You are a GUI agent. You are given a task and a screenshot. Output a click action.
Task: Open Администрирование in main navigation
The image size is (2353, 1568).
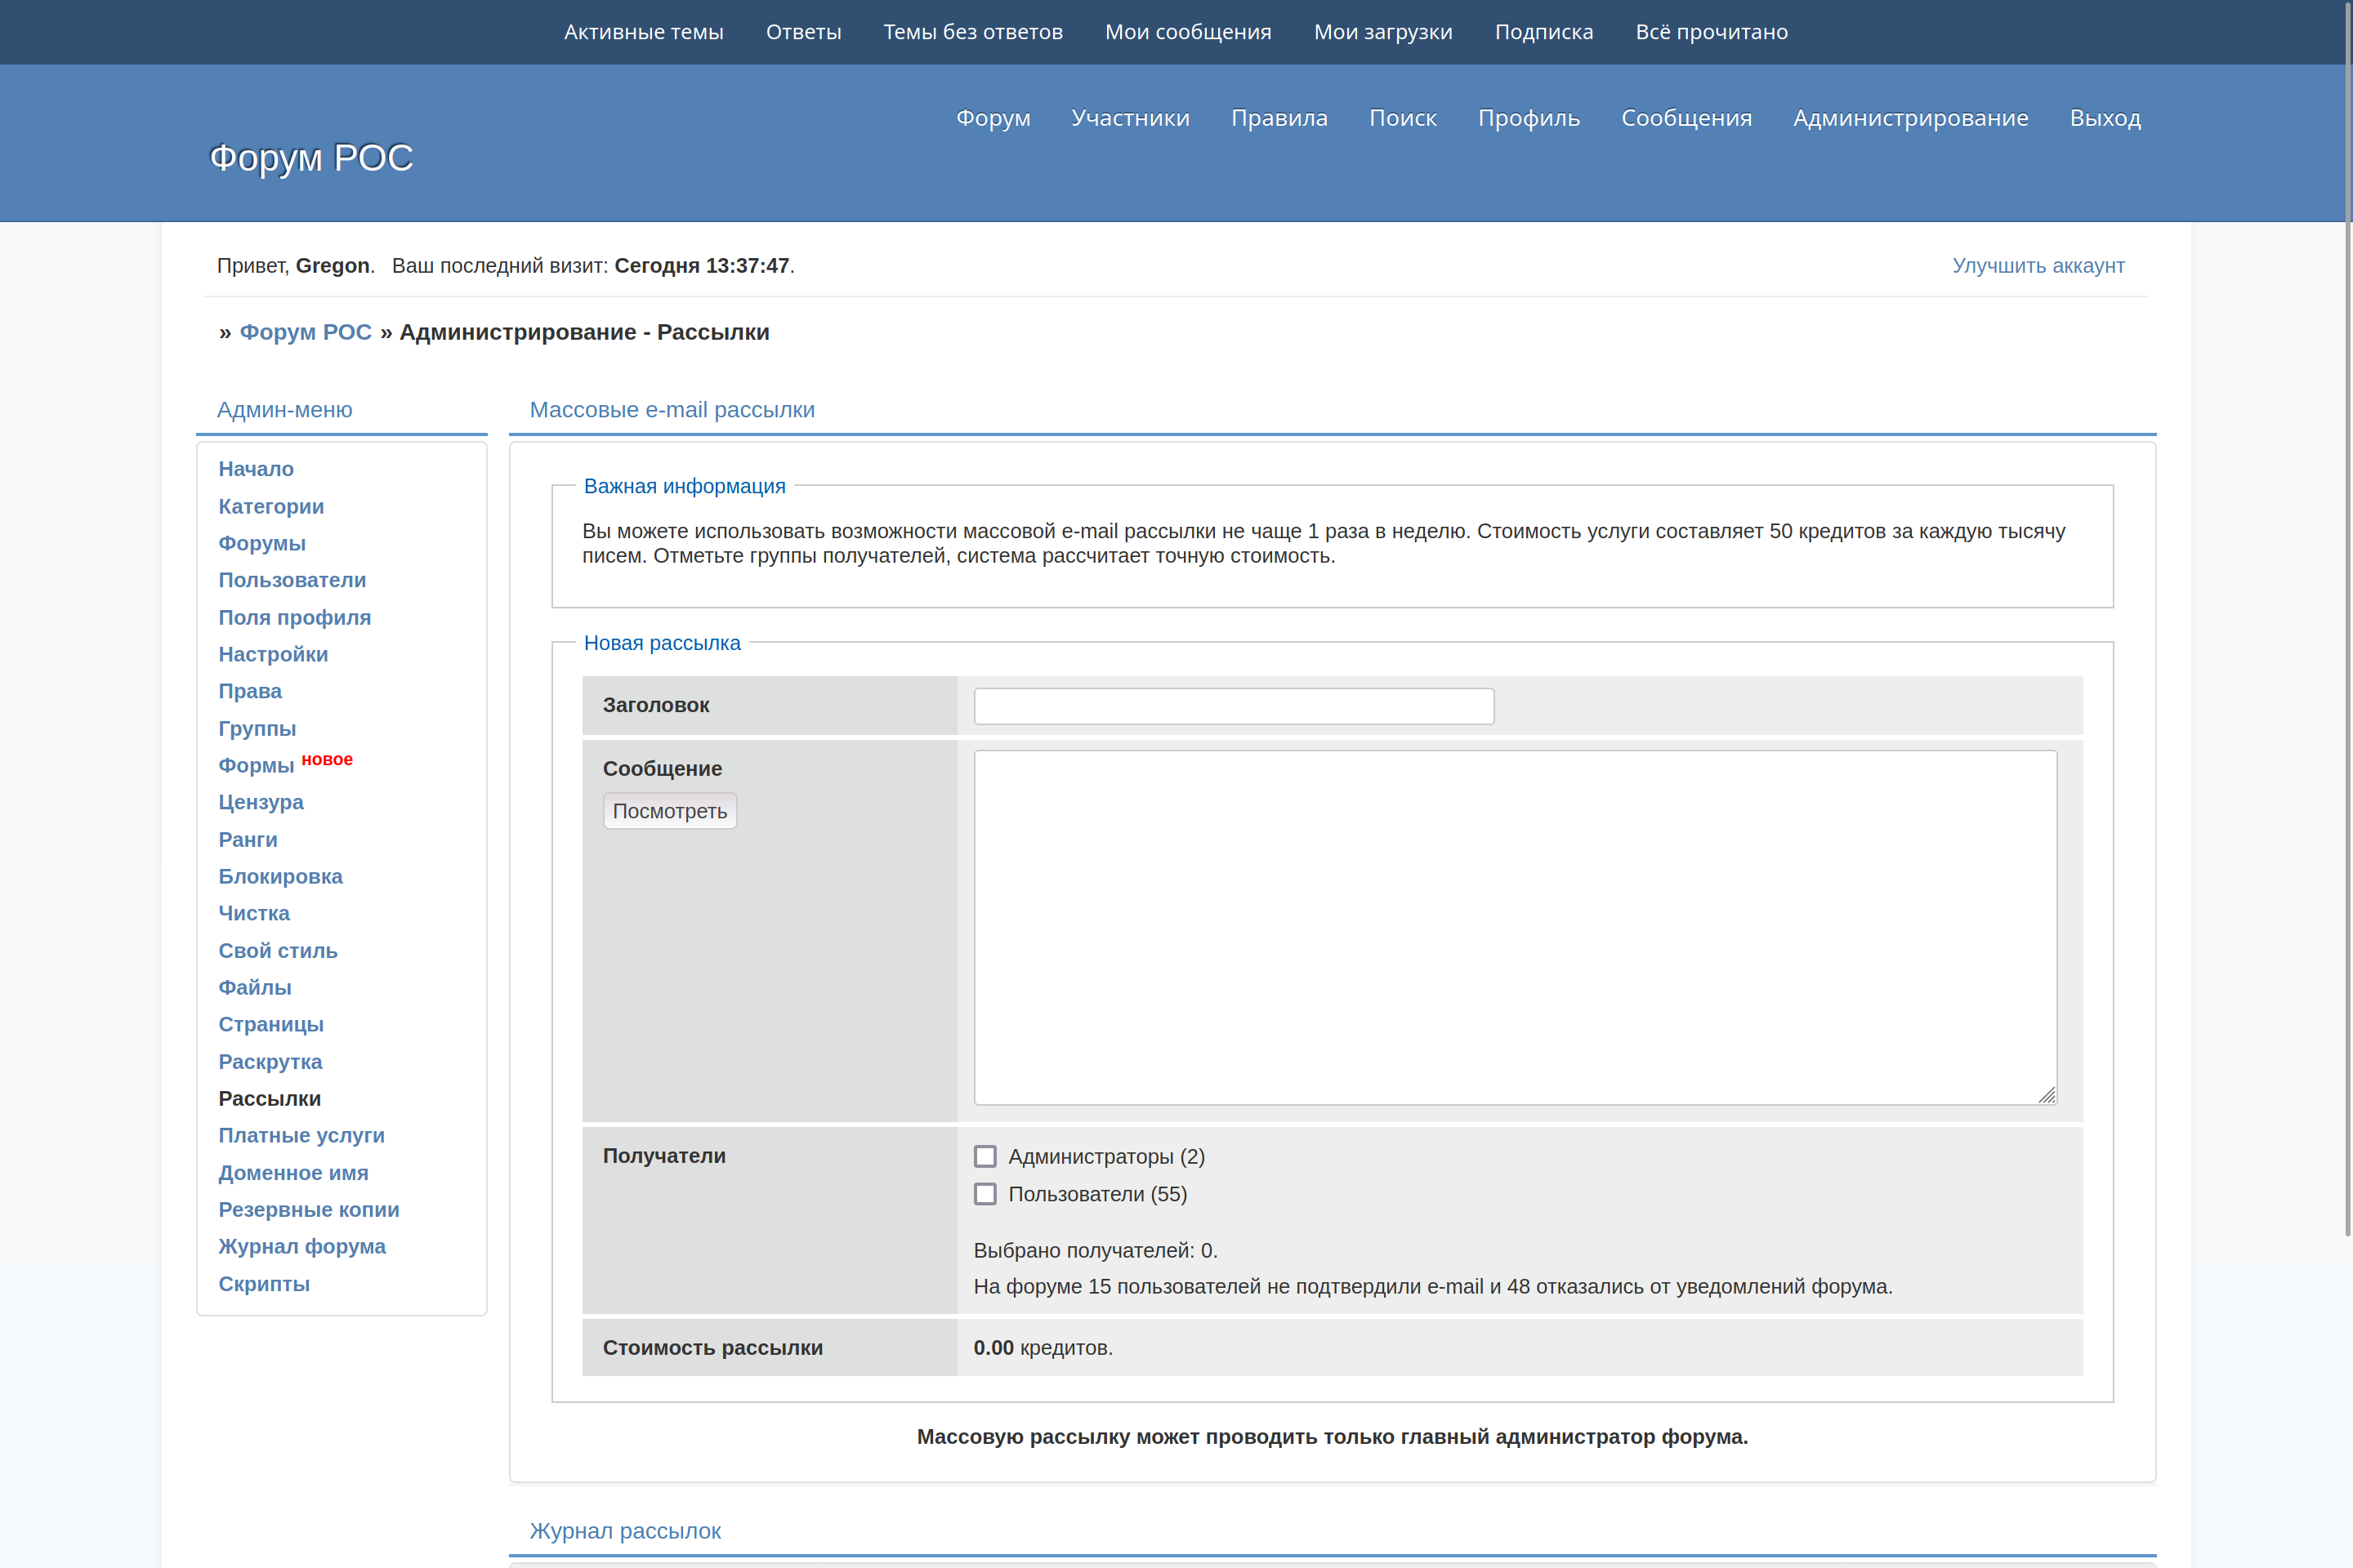1910,118
